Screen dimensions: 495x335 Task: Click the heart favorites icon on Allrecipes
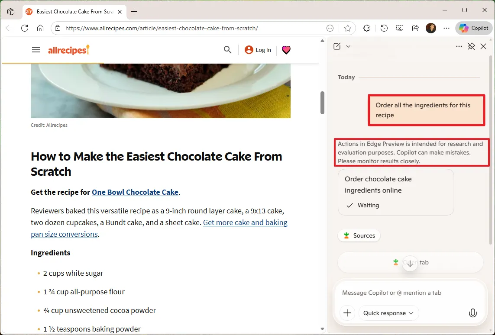(286, 50)
